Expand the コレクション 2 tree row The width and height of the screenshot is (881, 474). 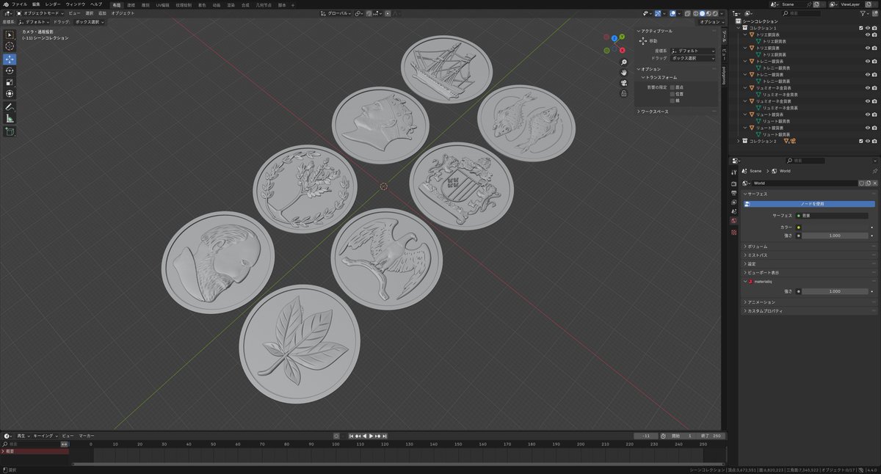739,141
